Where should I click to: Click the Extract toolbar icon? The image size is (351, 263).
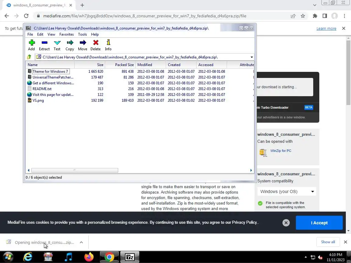[44, 45]
